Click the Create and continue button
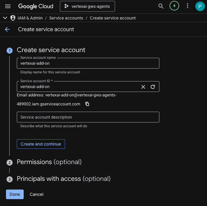Viewport: 207px width, 206px height. click(x=41, y=144)
